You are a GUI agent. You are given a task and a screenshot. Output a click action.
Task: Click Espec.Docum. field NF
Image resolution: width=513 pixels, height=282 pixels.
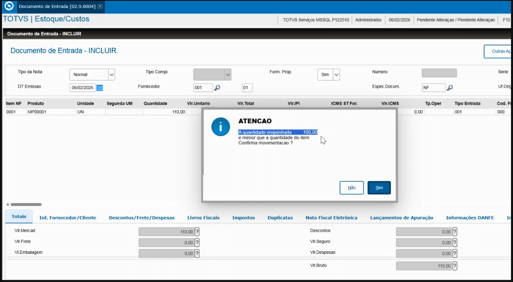[434, 88]
